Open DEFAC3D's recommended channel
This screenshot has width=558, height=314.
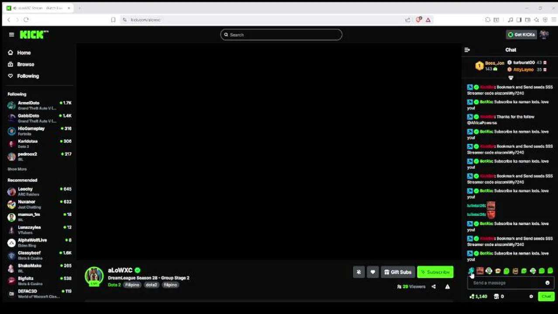pos(39,294)
